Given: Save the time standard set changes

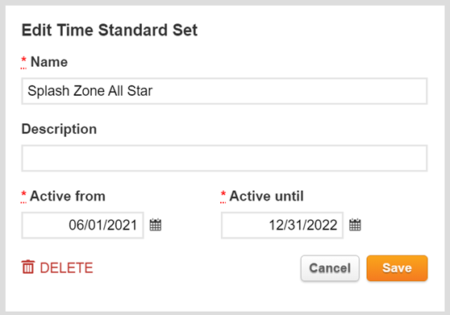Looking at the screenshot, I should coord(397,268).
